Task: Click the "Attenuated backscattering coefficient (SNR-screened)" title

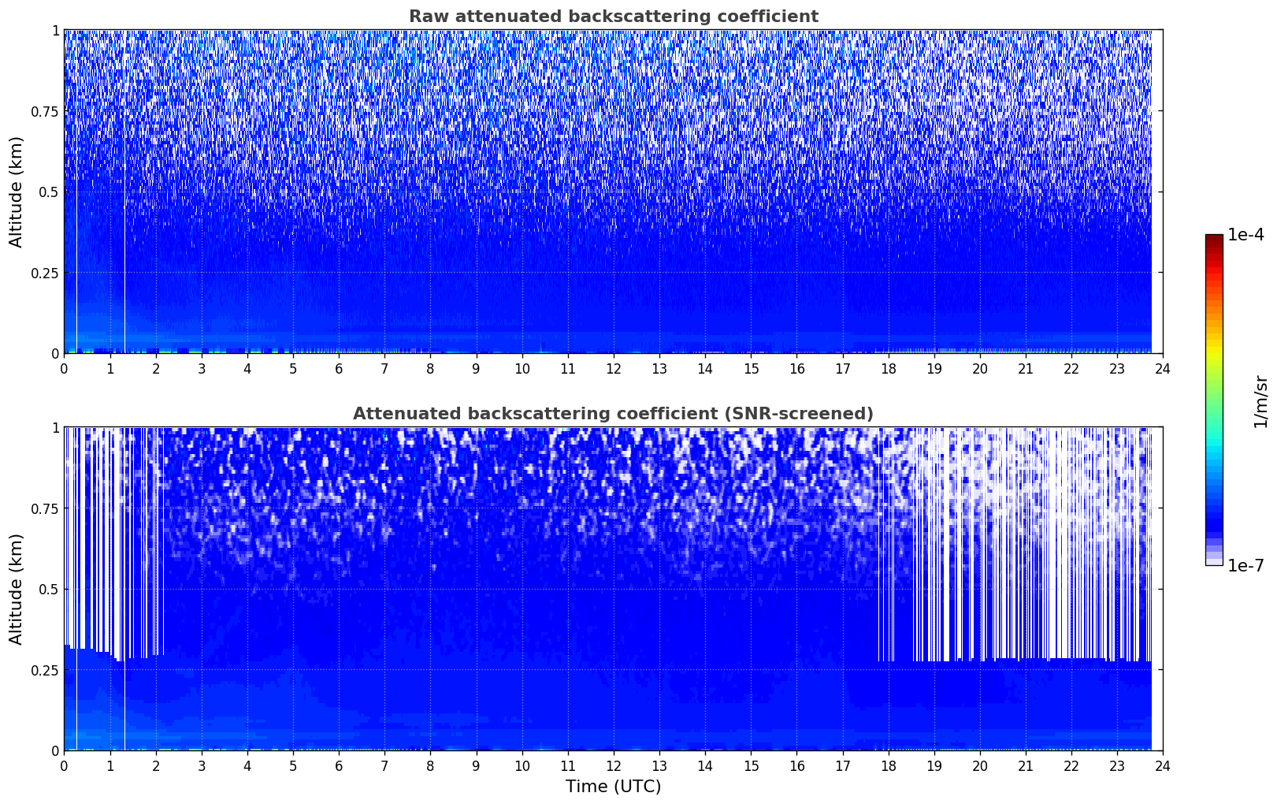Action: (x=613, y=414)
